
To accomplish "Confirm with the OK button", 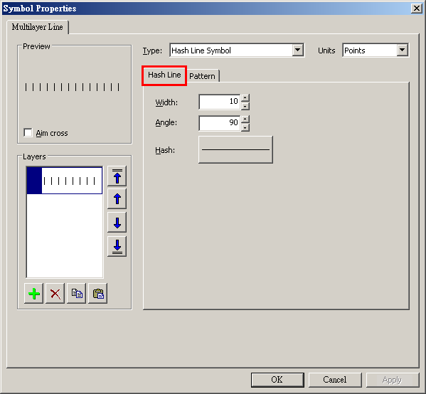I will [x=277, y=380].
